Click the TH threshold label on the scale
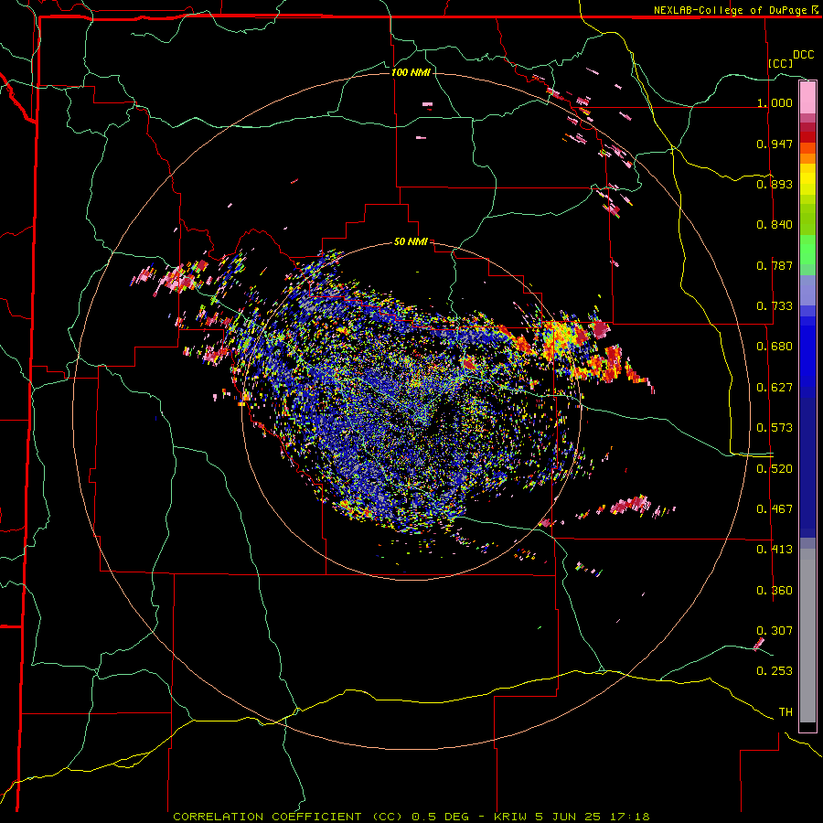 coord(786,712)
